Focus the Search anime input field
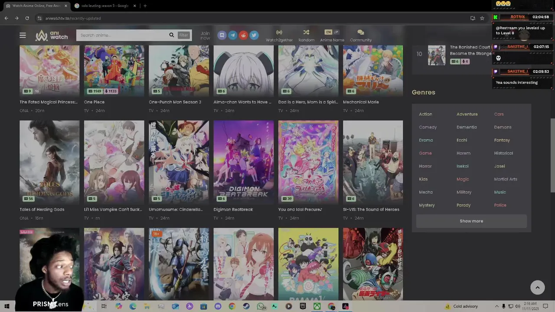This screenshot has height=312, width=555. click(123, 35)
